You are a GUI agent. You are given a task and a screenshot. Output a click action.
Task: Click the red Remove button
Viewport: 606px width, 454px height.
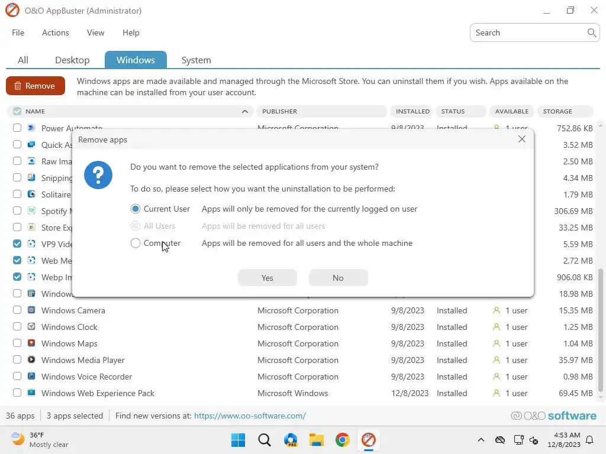[x=36, y=86]
